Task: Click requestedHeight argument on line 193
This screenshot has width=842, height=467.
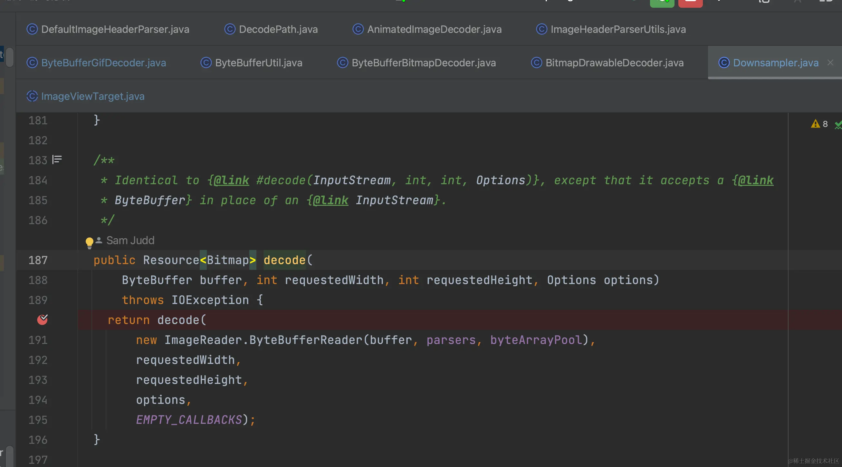Action: (189, 380)
